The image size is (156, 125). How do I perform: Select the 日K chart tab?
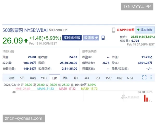pyautogui.click(x=55, y=78)
